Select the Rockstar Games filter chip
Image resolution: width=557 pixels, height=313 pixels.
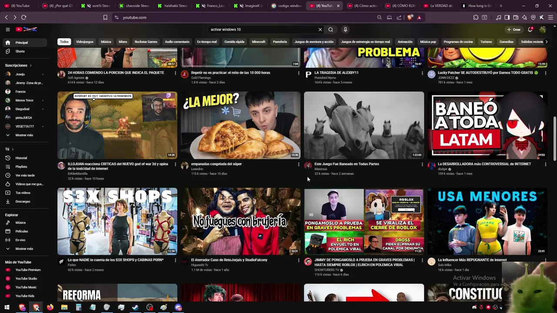pyautogui.click(x=146, y=42)
